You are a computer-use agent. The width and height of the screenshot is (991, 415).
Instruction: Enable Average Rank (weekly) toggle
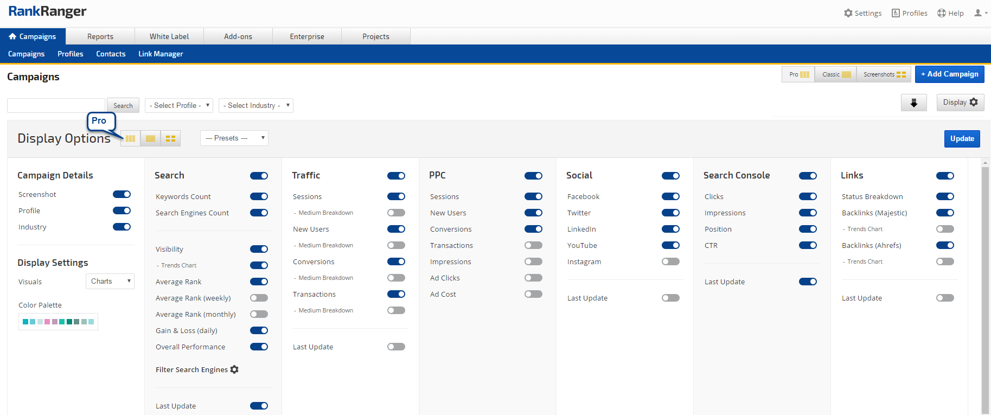[x=259, y=298]
